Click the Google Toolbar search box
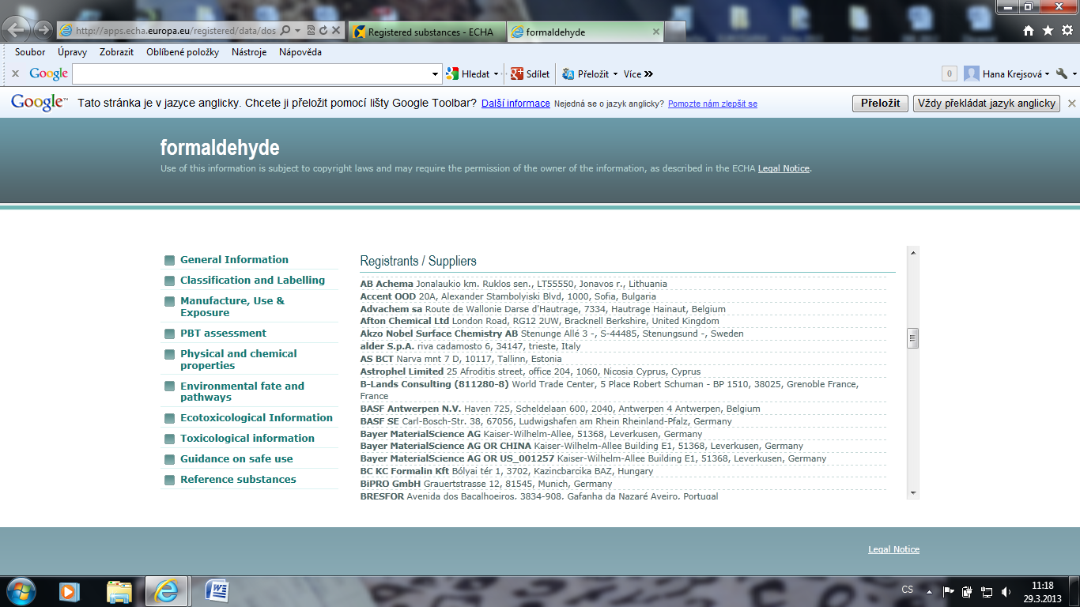 point(251,74)
